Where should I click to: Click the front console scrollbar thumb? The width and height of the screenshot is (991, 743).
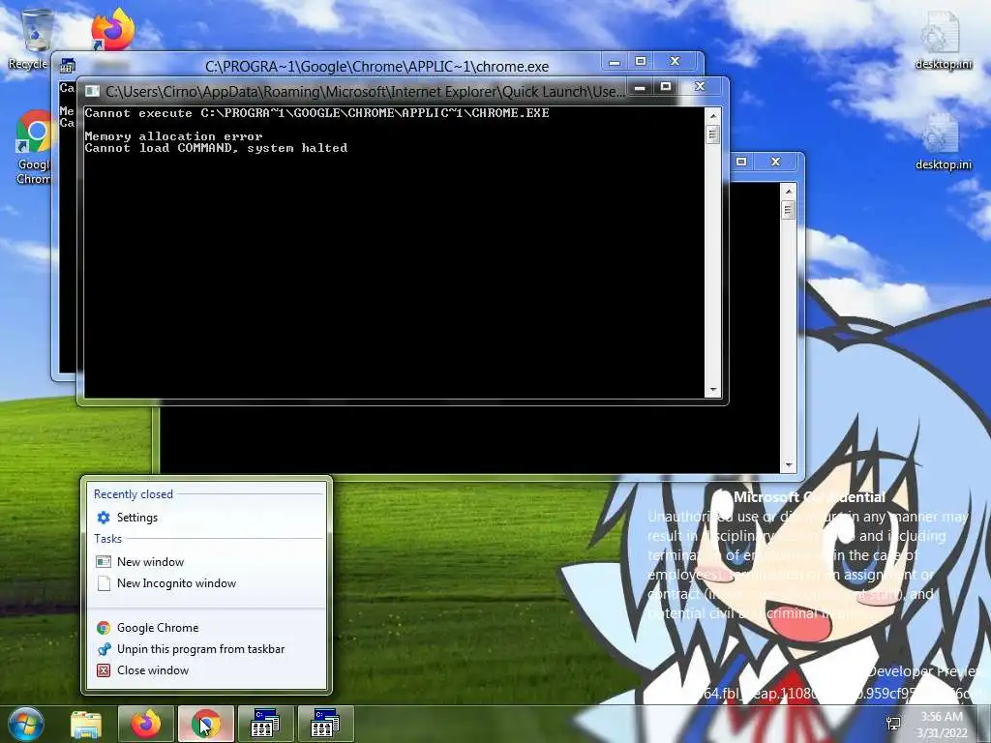[x=713, y=134]
